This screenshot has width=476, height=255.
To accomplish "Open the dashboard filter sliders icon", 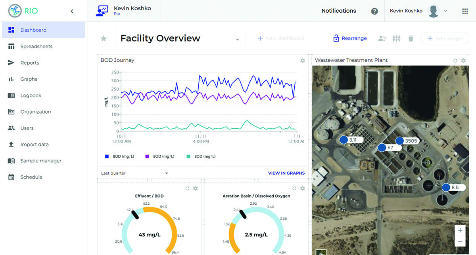I will coord(396,38).
